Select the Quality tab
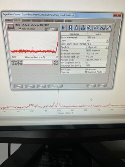This screenshot has width=125, height=167. (26, 21)
